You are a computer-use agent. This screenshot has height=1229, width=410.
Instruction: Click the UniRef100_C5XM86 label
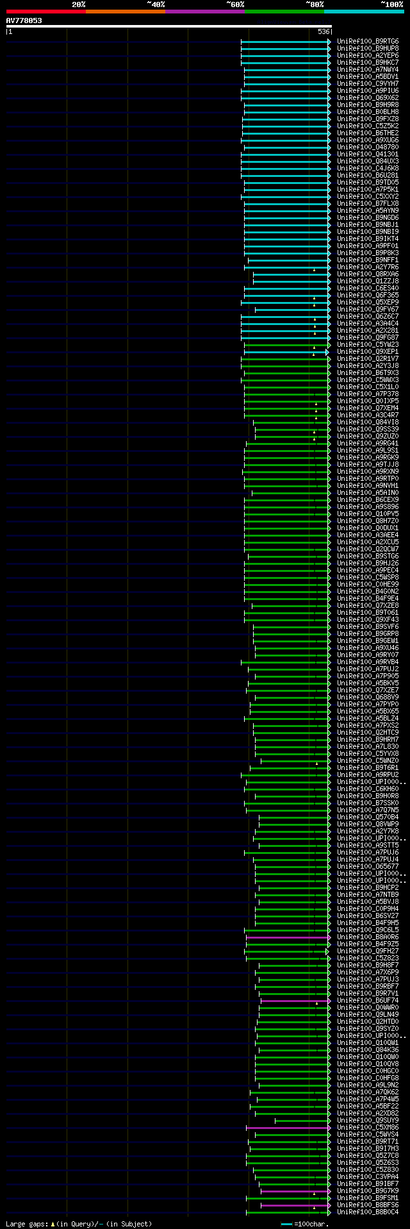[x=368, y=1128]
